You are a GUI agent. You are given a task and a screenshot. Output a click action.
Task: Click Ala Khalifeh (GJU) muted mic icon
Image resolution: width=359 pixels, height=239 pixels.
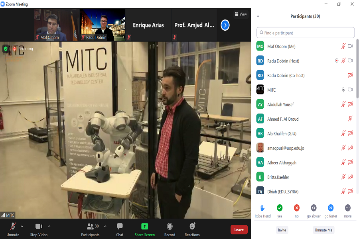point(343,133)
